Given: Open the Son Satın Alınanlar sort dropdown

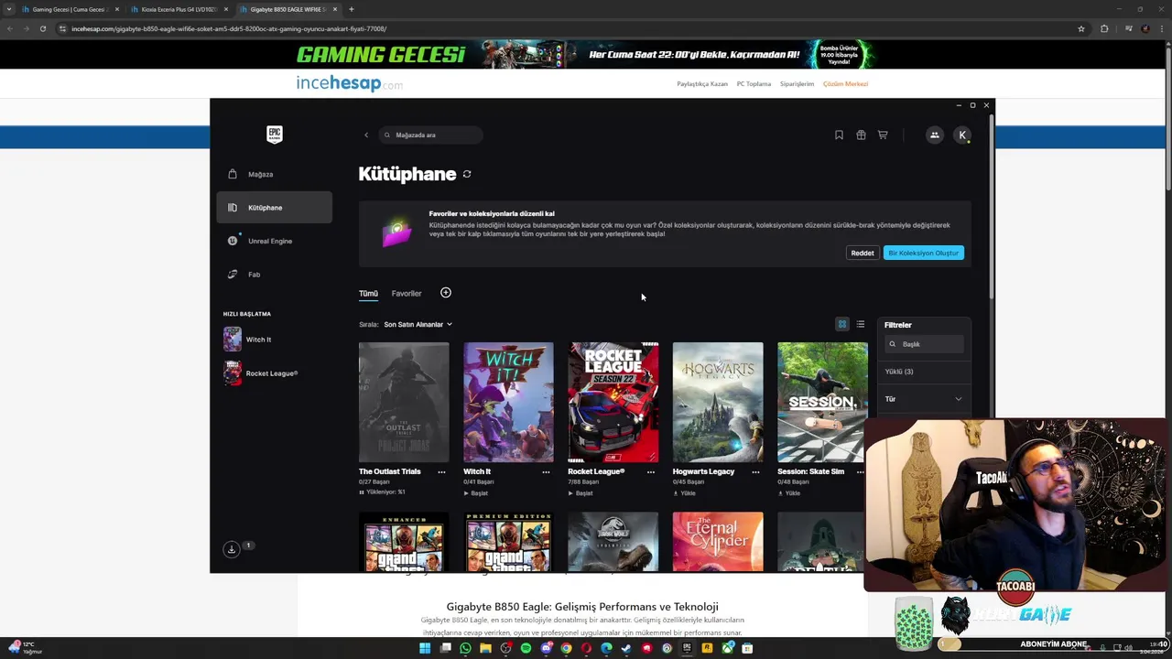Looking at the screenshot, I should tap(418, 324).
